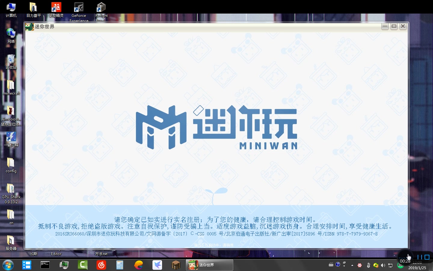Image resolution: width=433 pixels, height=271 pixels.
Task: Open the blue bird app in the taskbar
Action: click(x=157, y=265)
